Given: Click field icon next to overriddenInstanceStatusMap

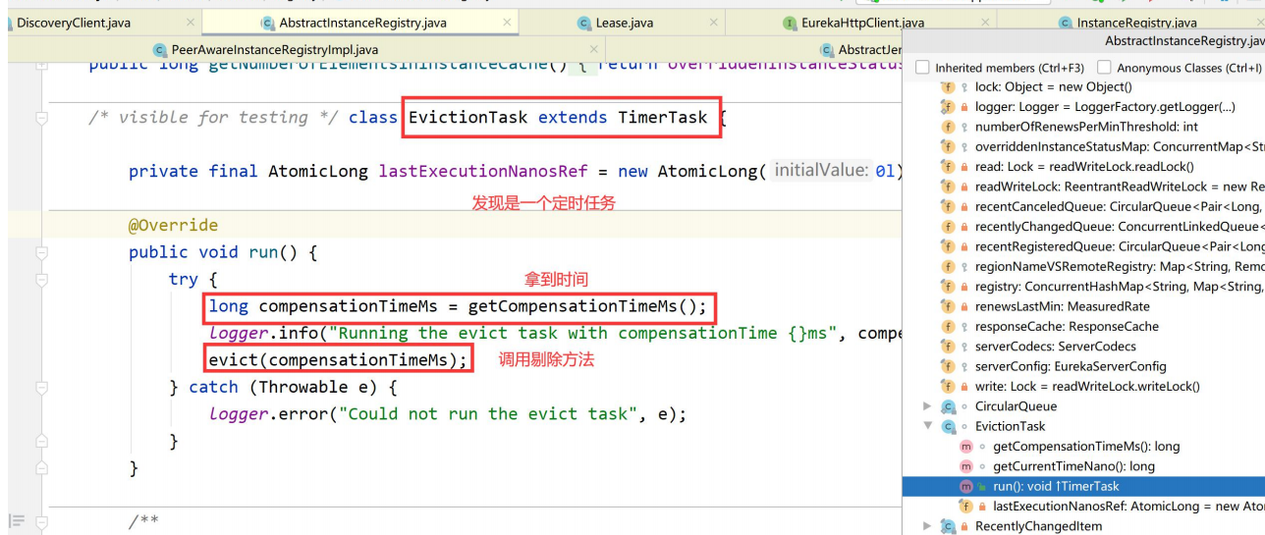Looking at the screenshot, I should 948,146.
